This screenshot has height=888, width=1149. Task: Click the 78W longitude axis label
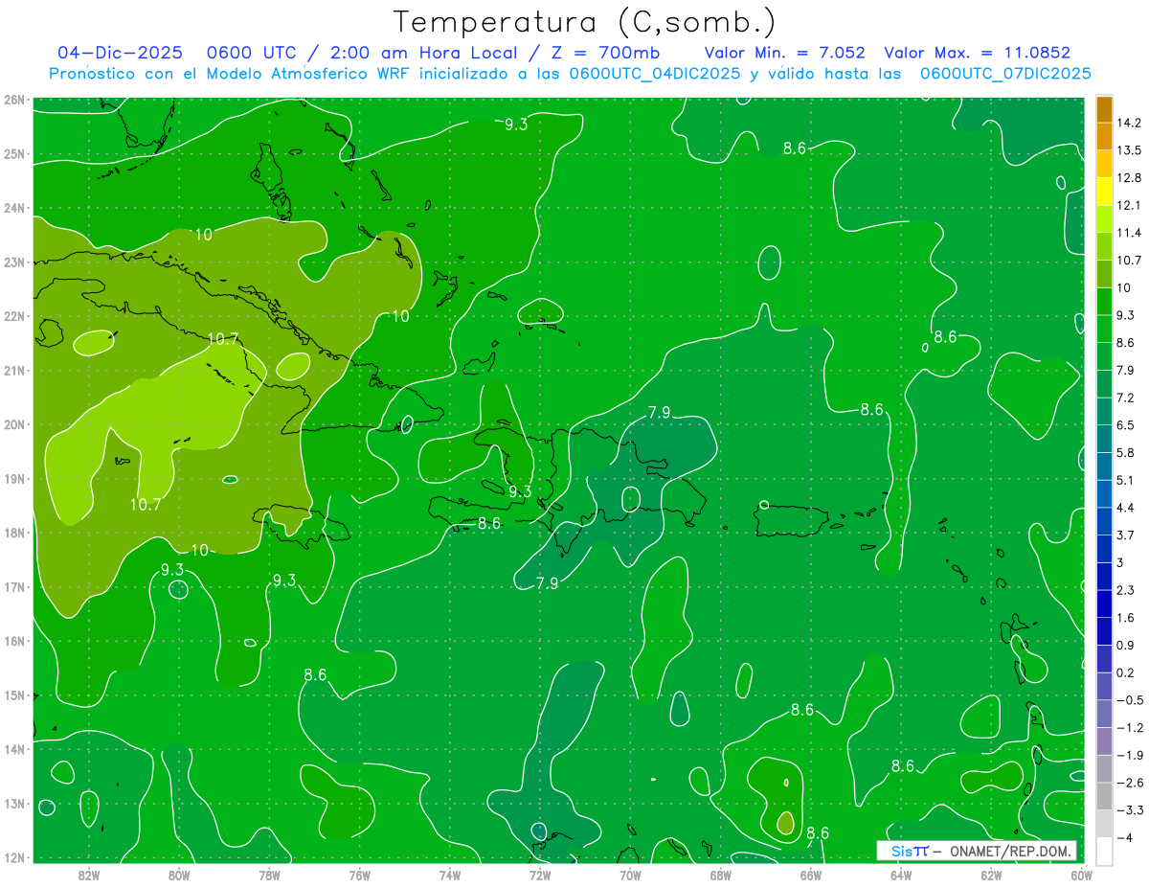pos(269,875)
